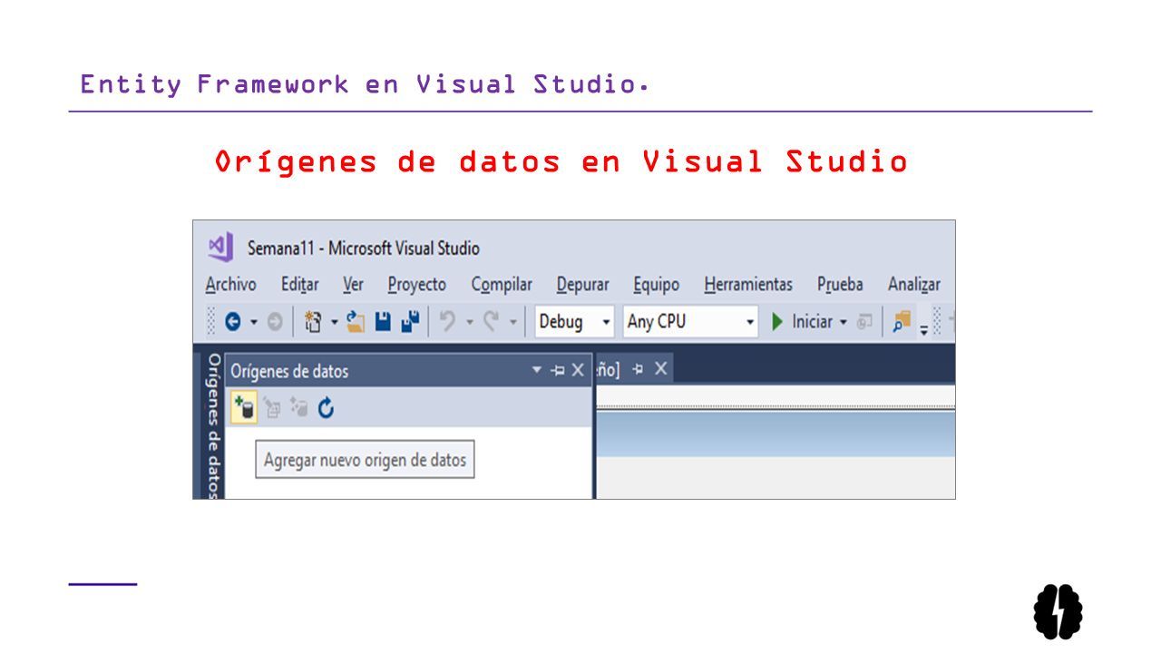The height and width of the screenshot is (653, 1161).
Task: Open the Orígenes de datos window-position dropdown
Action: coord(537,370)
